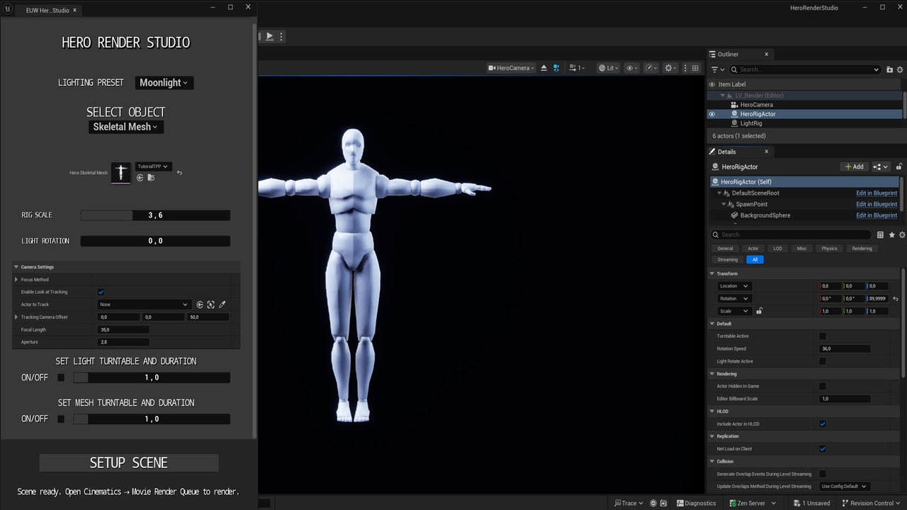
Task: Open the Lighting Preset Moonlight dropdown
Action: pyautogui.click(x=164, y=83)
